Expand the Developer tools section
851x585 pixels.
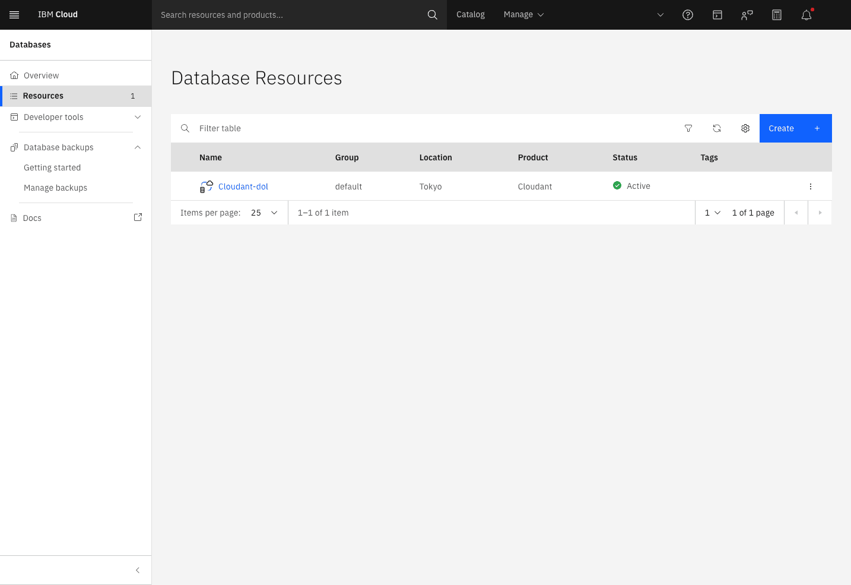click(76, 117)
